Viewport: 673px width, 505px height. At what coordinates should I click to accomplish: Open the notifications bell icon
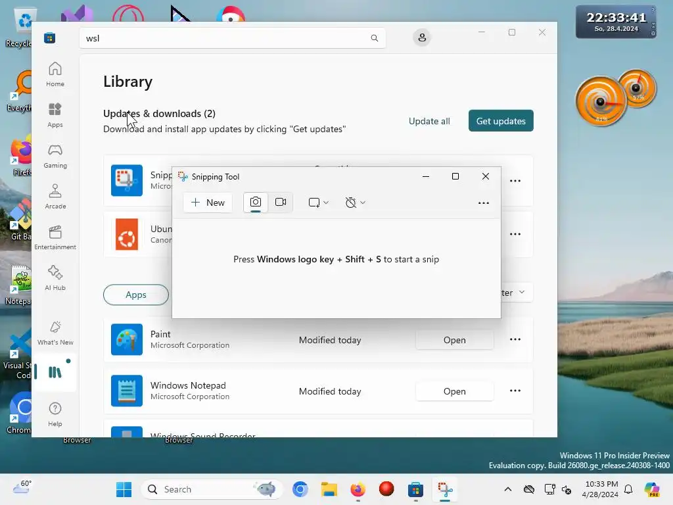628,489
